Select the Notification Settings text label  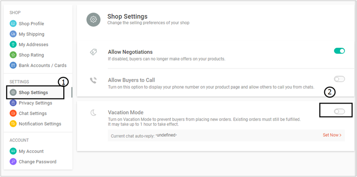[x=40, y=124]
